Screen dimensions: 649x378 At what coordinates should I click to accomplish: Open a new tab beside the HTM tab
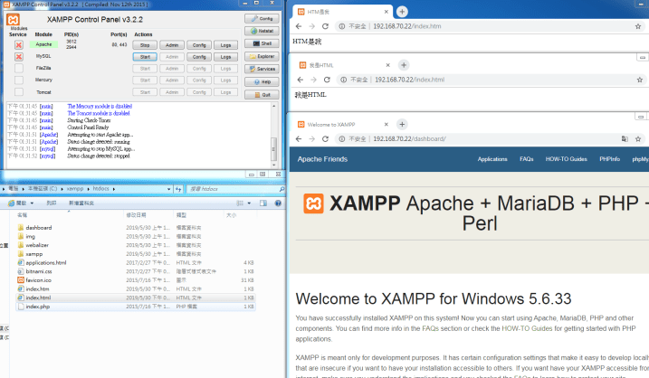pos(402,12)
